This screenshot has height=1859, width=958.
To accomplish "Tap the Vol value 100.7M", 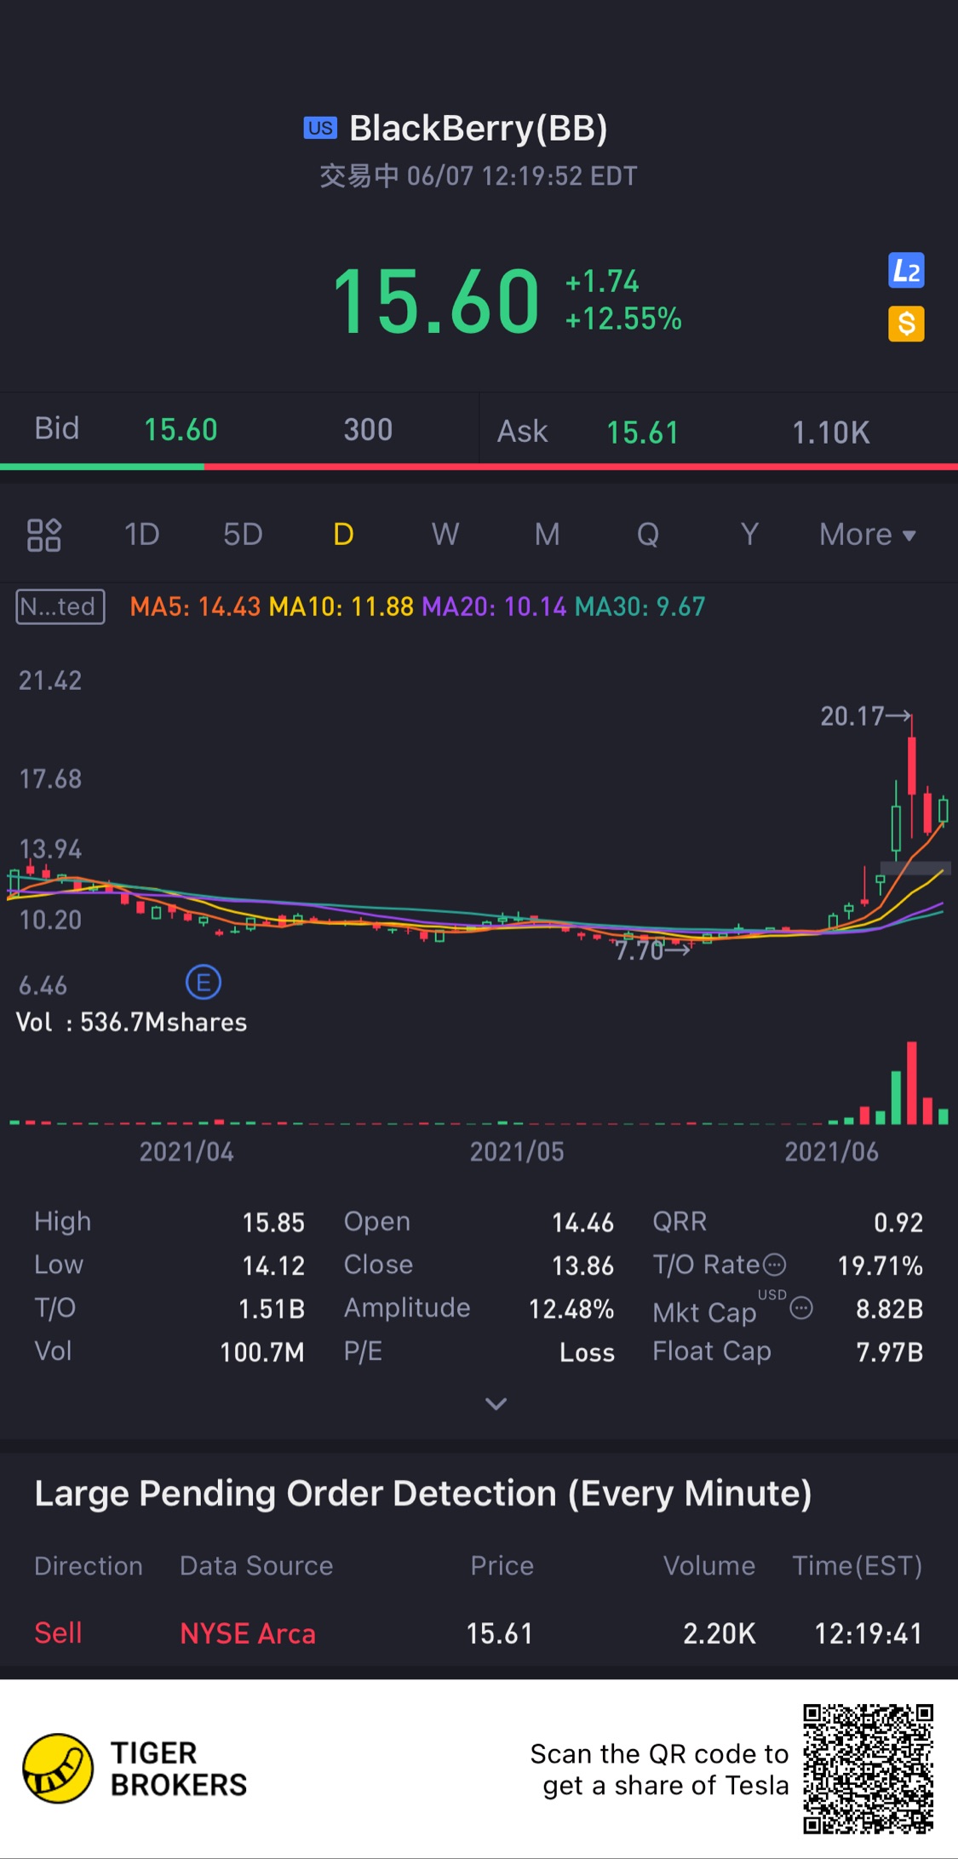I will pyautogui.click(x=262, y=1352).
